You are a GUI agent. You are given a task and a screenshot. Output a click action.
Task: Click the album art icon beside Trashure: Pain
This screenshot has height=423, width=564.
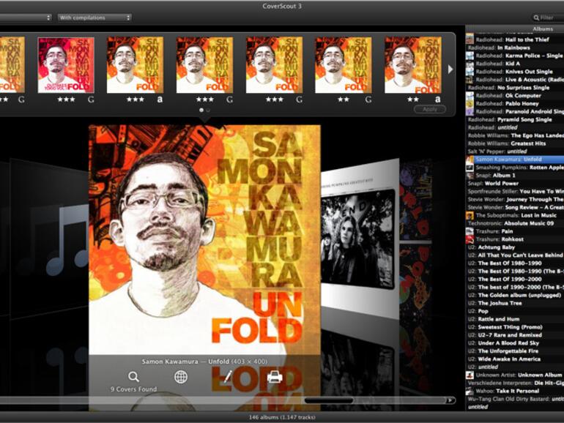470,231
